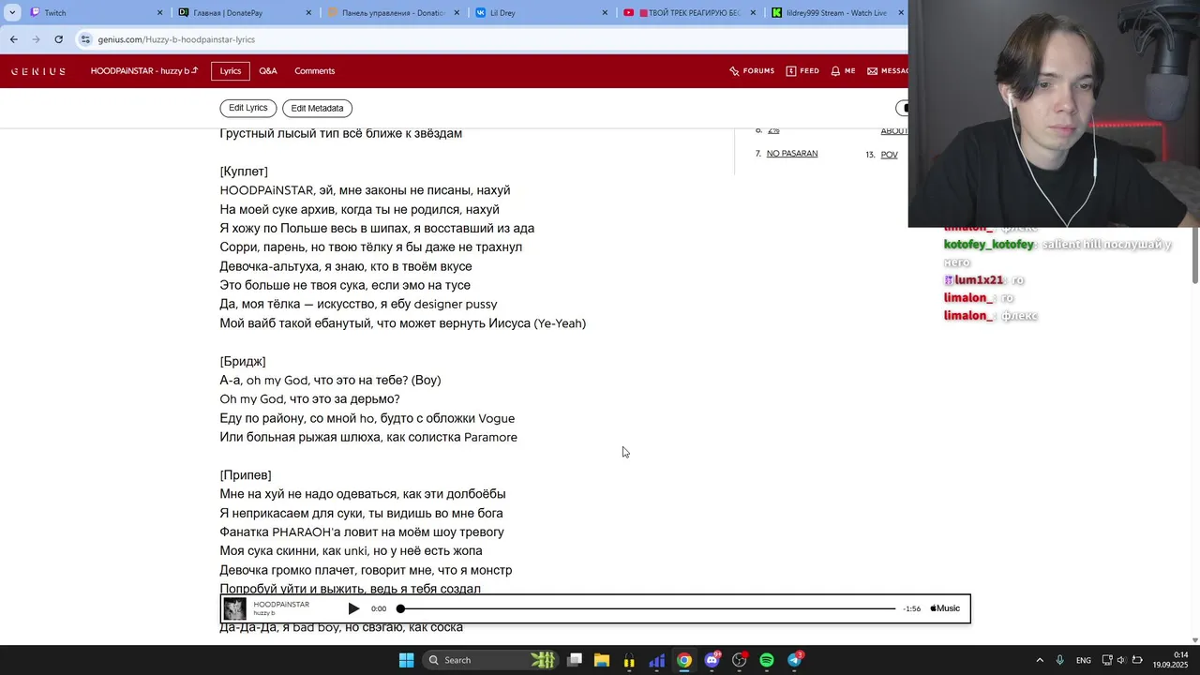Image resolution: width=1200 pixels, height=675 pixels.
Task: Click the Apple Music player progress bar
Action: pyautogui.click(x=647, y=608)
